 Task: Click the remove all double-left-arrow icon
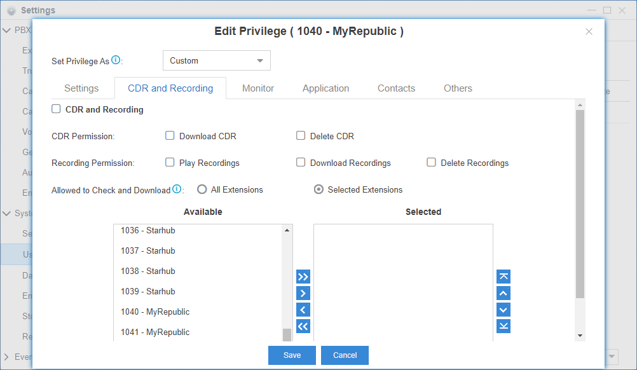(303, 326)
